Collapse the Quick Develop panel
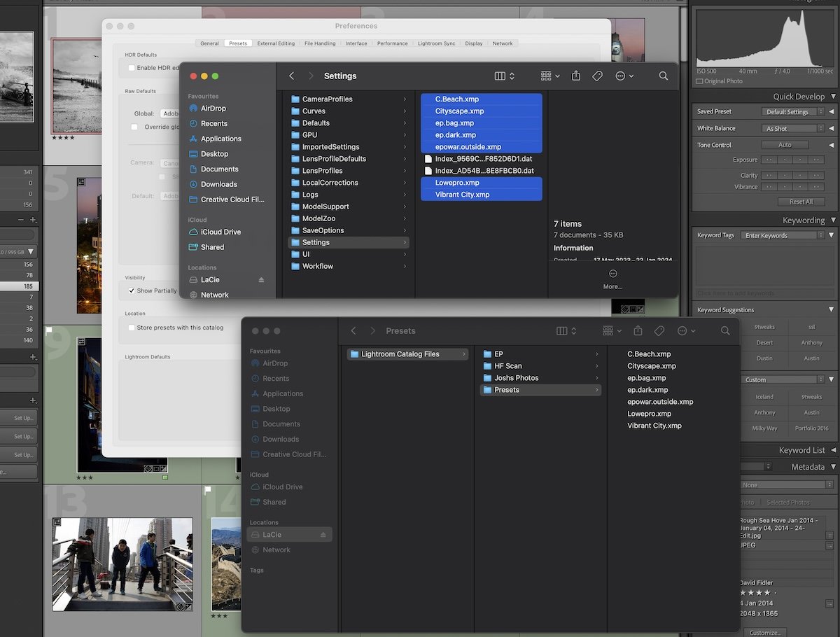Screen dimensions: 840x637 (834, 96)
